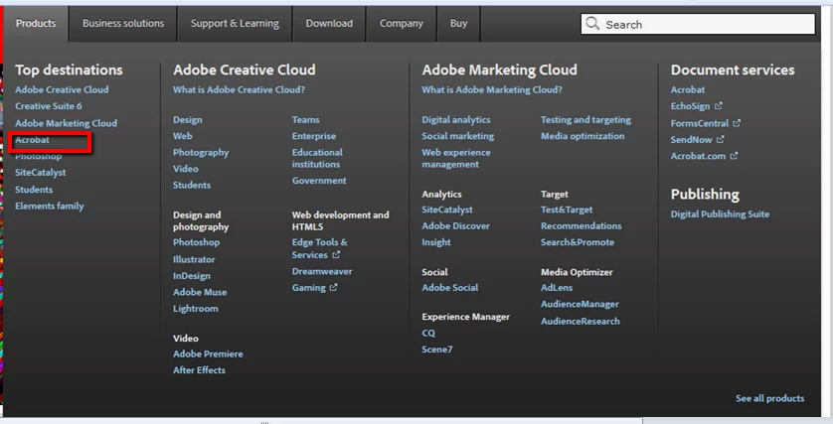833x424 pixels.
Task: Open the Teams link
Action: pos(305,120)
